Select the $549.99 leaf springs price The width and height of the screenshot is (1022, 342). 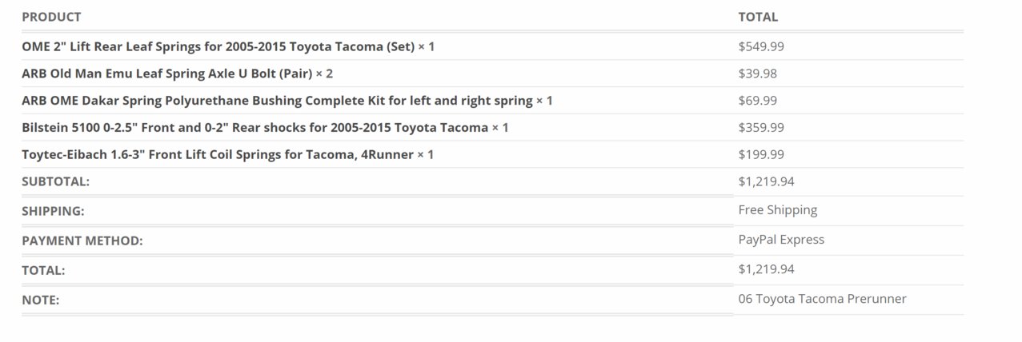click(761, 46)
